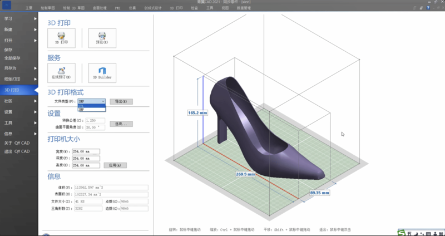Click the 导出 export button
The height and width of the screenshot is (236, 445).
pyautogui.click(x=121, y=101)
